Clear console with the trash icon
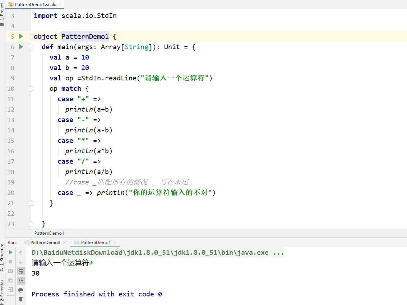The width and height of the screenshot is (407, 305). [x=21, y=299]
